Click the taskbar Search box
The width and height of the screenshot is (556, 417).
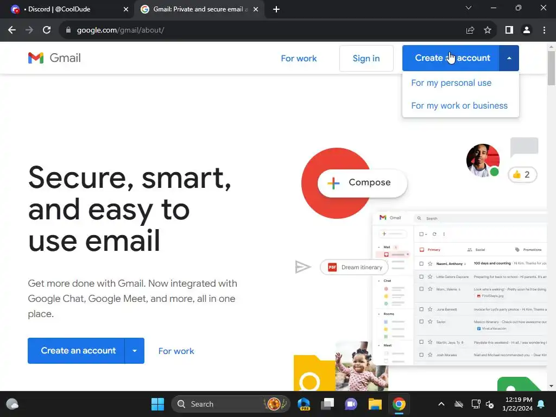[x=230, y=404]
